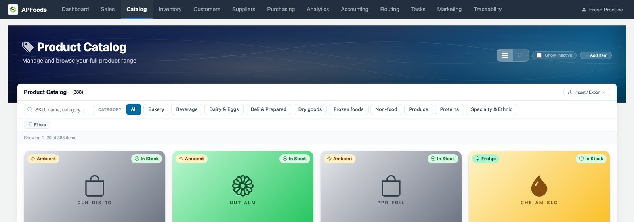Open the Fresh Produce account menu
634x222 pixels.
602,10
